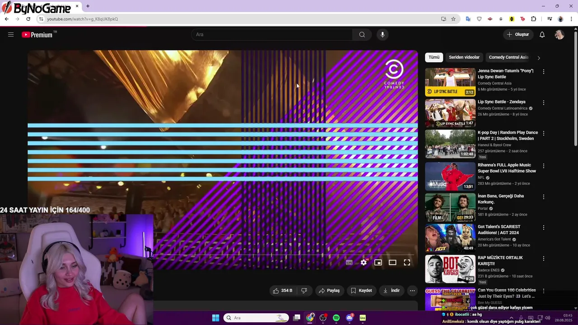578x325 pixels.
Task: Open K-pop Day Random Play Dance thumbnail
Action: (x=450, y=144)
